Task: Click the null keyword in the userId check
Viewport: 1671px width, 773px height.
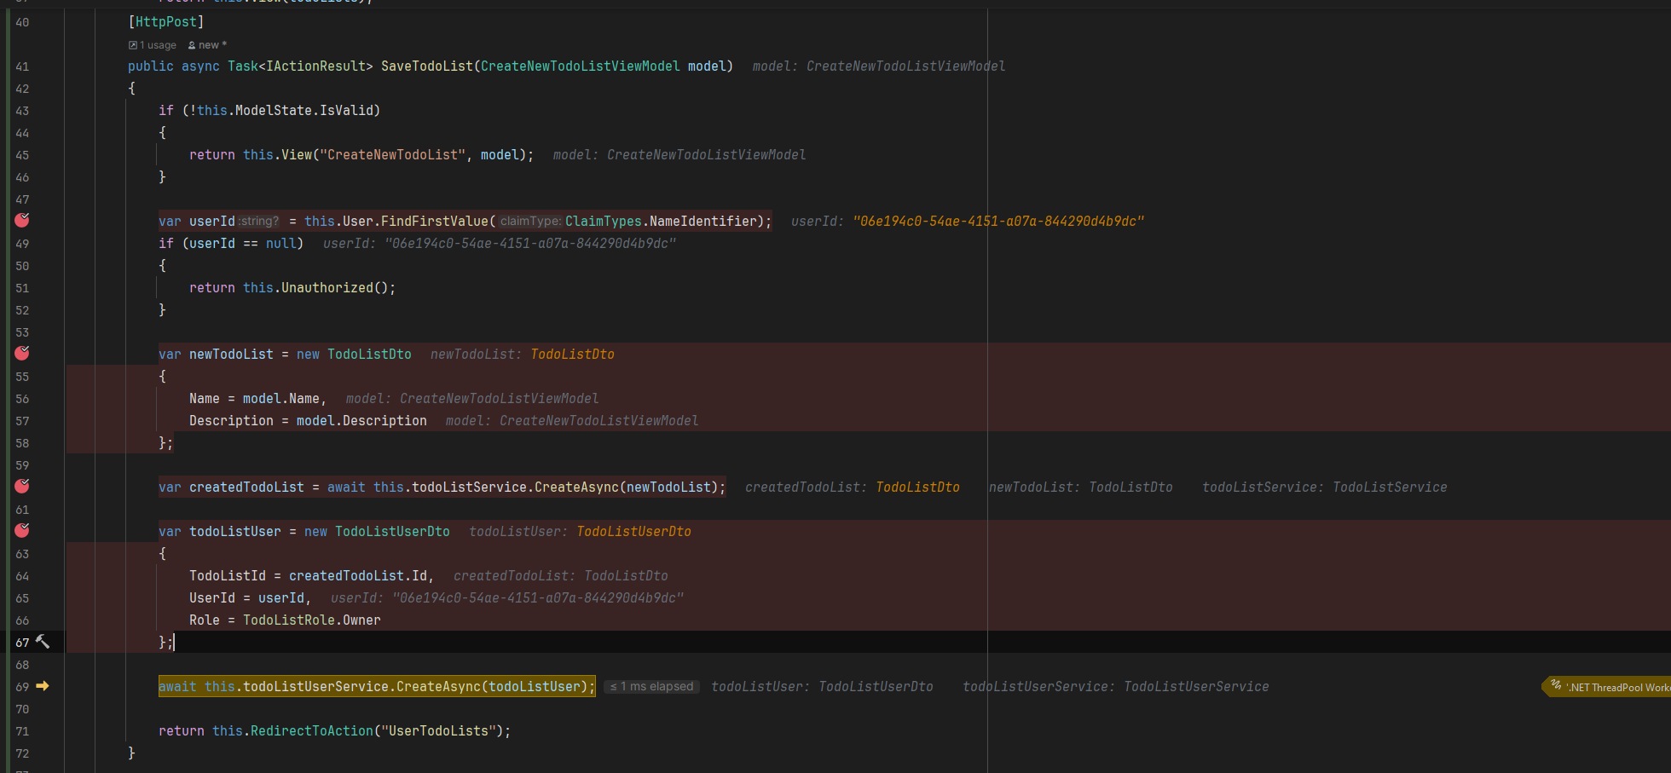Action: (x=281, y=244)
